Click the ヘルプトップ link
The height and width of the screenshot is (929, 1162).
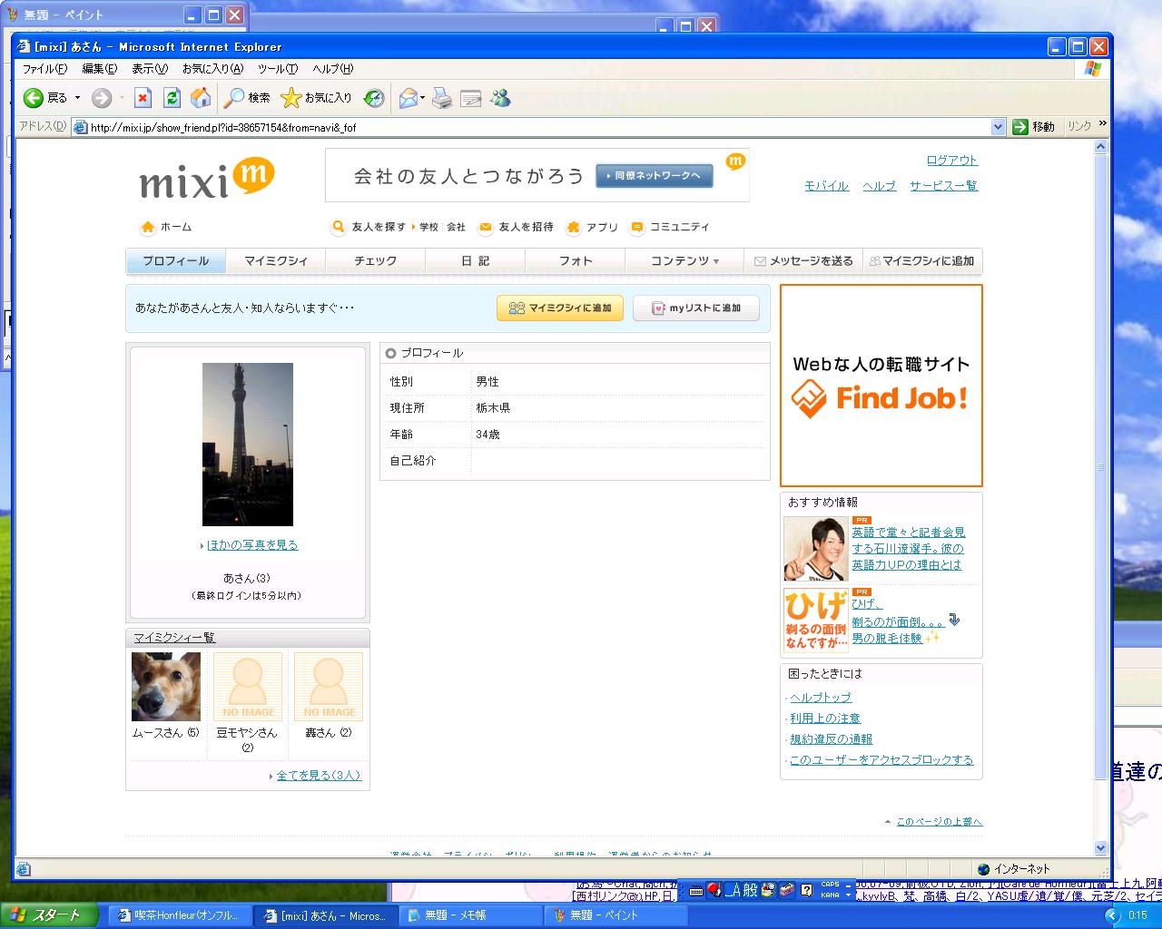[821, 698]
